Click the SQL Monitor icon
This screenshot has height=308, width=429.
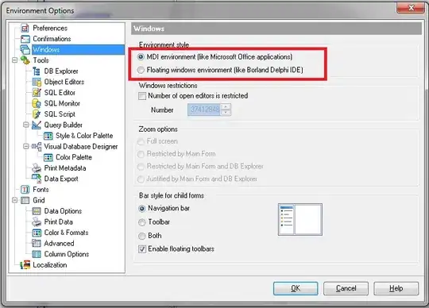(x=37, y=103)
